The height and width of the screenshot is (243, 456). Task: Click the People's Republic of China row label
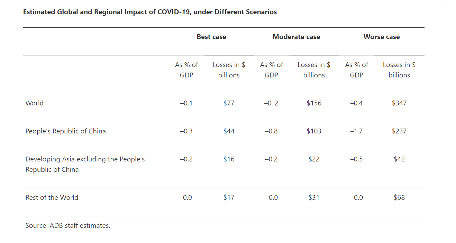click(65, 131)
